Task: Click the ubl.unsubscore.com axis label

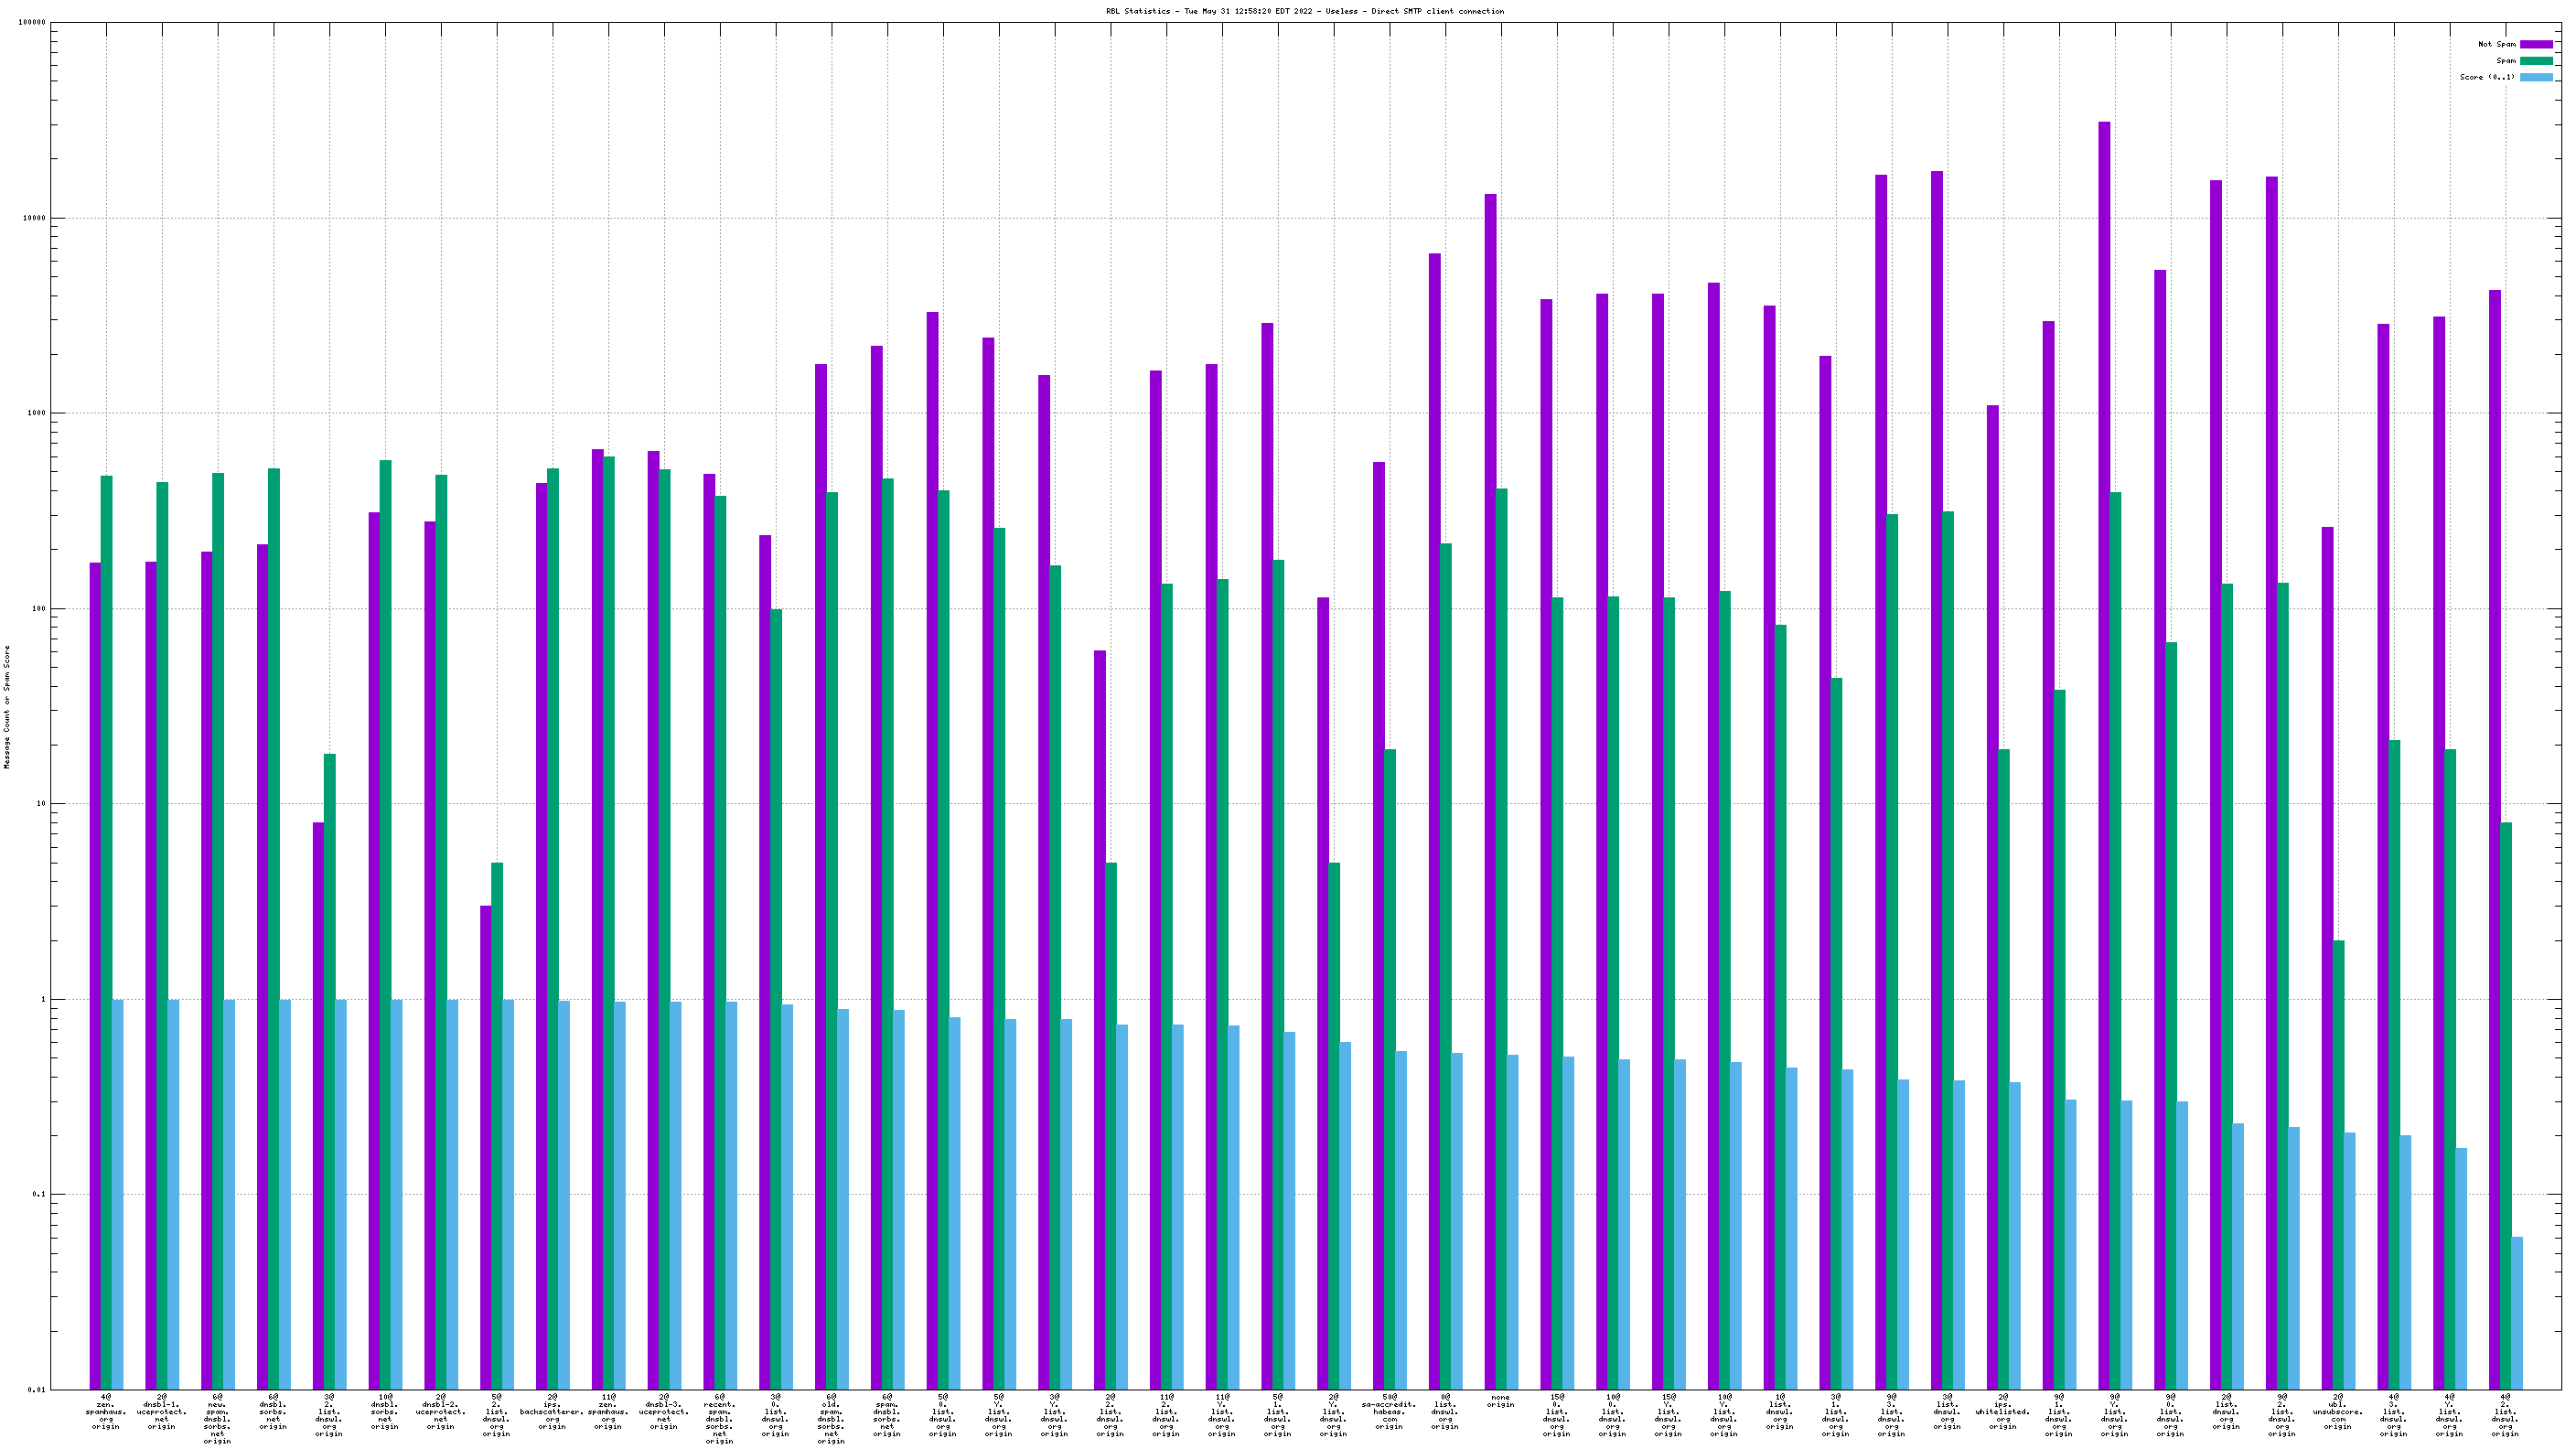Action: (x=2338, y=1411)
